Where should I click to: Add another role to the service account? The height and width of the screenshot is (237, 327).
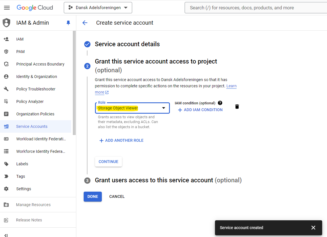tap(121, 140)
